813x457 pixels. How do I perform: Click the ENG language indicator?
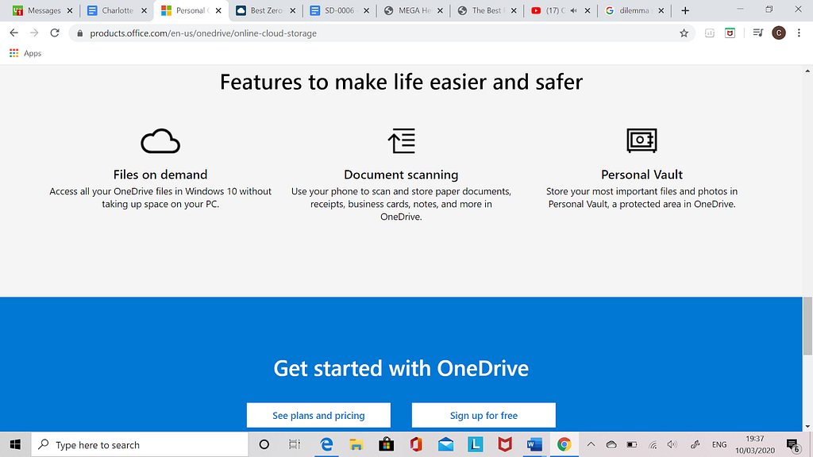coord(719,444)
